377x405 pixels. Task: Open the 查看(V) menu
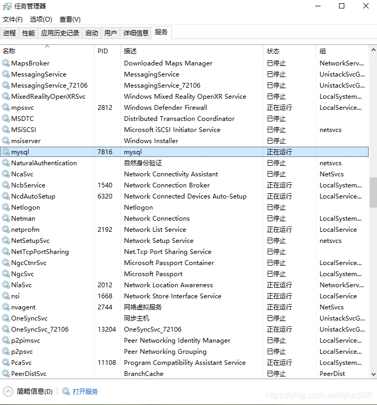[x=70, y=20]
